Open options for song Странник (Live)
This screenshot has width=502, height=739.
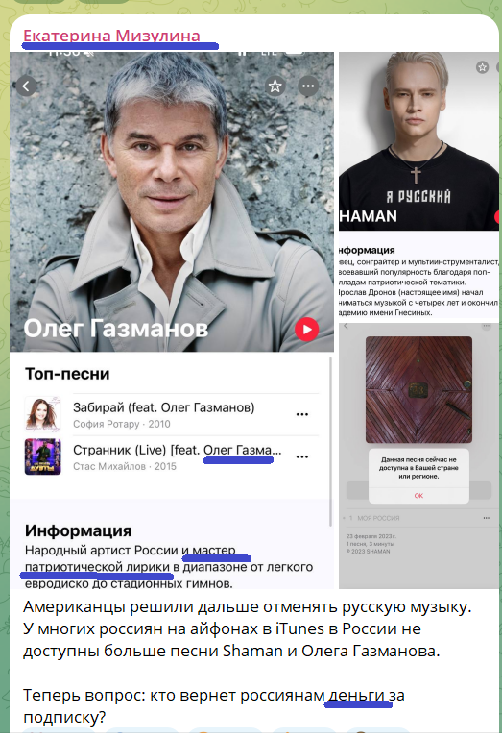302,456
